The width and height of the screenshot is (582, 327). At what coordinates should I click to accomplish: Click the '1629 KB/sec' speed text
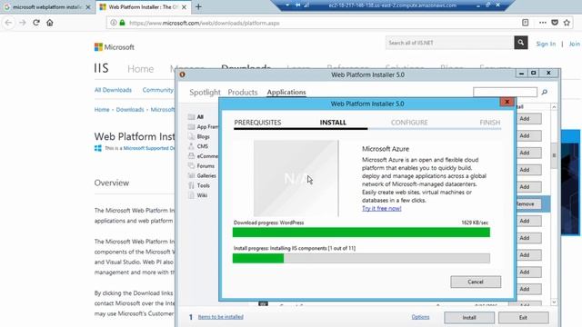pos(475,223)
